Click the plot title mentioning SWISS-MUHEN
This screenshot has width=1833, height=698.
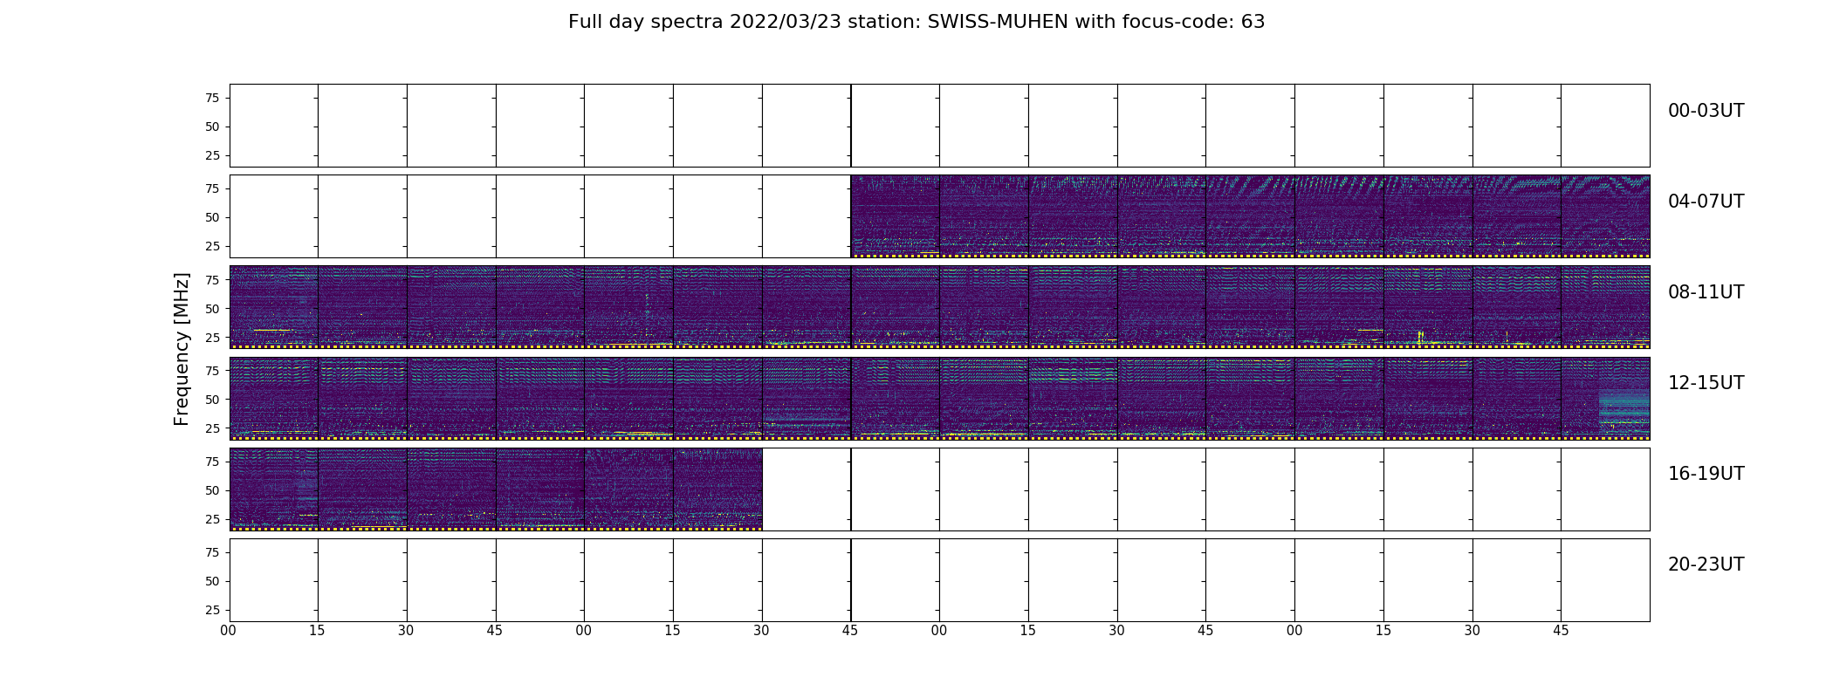(916, 22)
